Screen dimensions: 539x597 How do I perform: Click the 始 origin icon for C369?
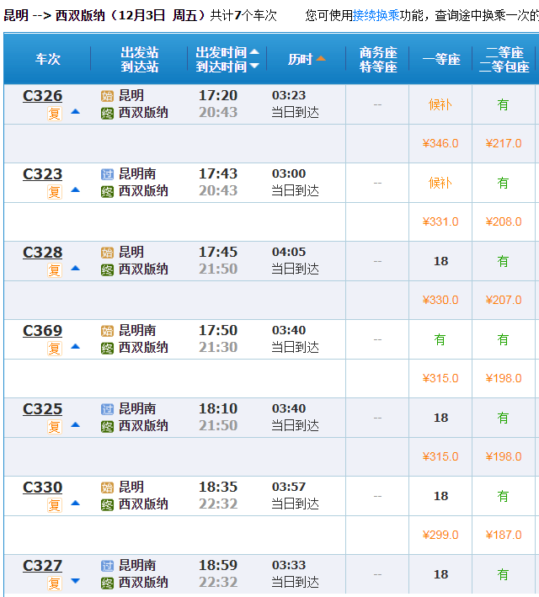(107, 331)
